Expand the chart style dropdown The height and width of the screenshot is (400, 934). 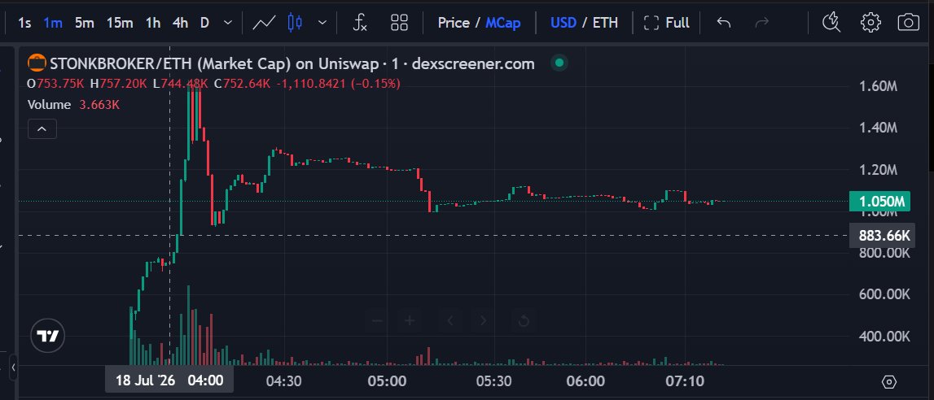322,24
